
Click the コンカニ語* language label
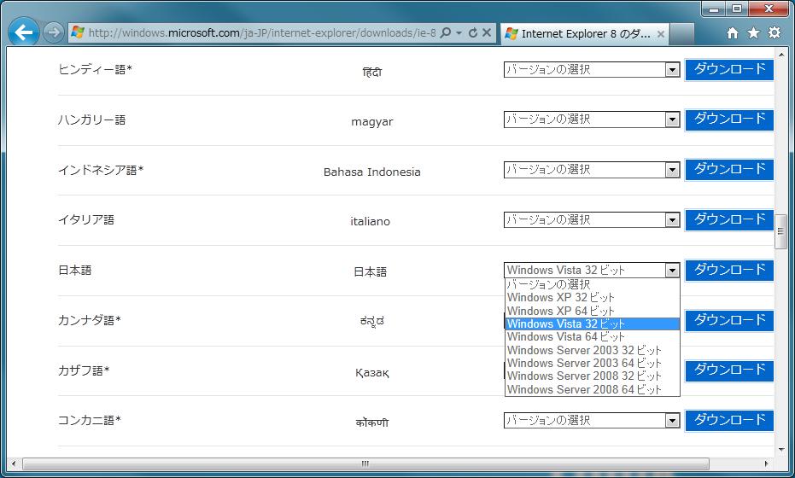pyautogui.click(x=89, y=420)
